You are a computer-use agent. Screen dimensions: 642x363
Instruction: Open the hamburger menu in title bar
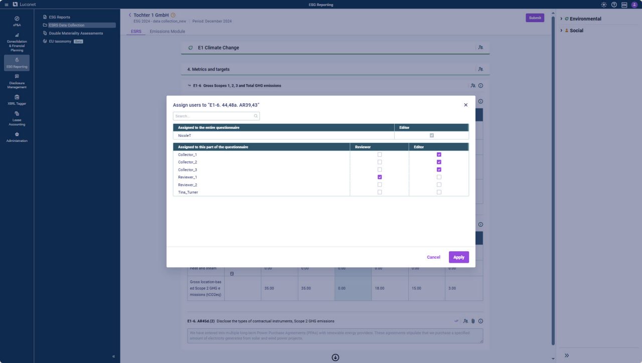pos(7,5)
